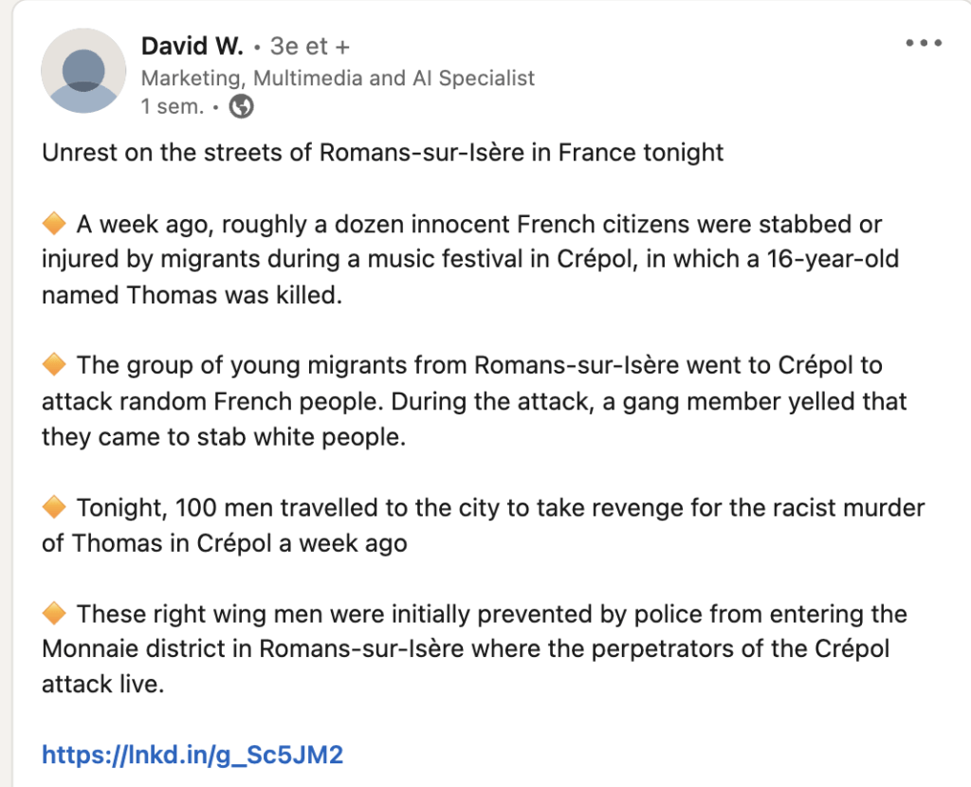Click the orange diamond before "Tonight, 100 men"
The width and height of the screenshot is (971, 787).
point(55,508)
